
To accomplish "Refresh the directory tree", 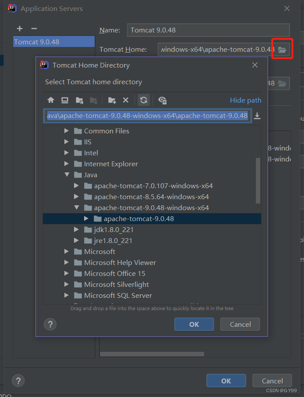I will click(144, 100).
